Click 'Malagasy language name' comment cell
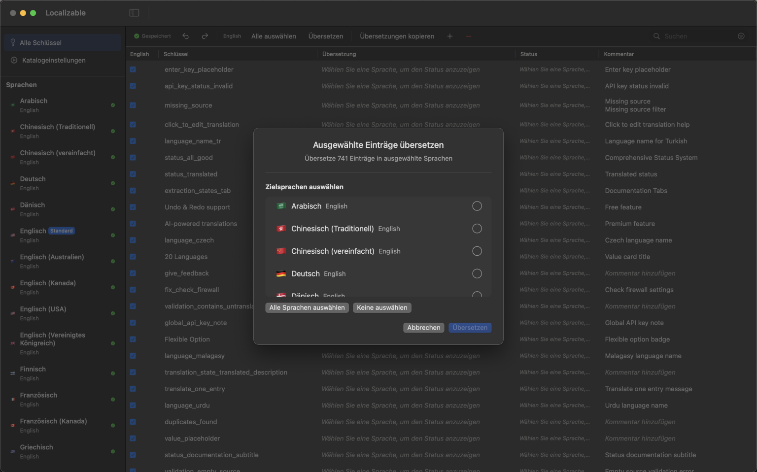The height and width of the screenshot is (472, 757). pos(643,356)
